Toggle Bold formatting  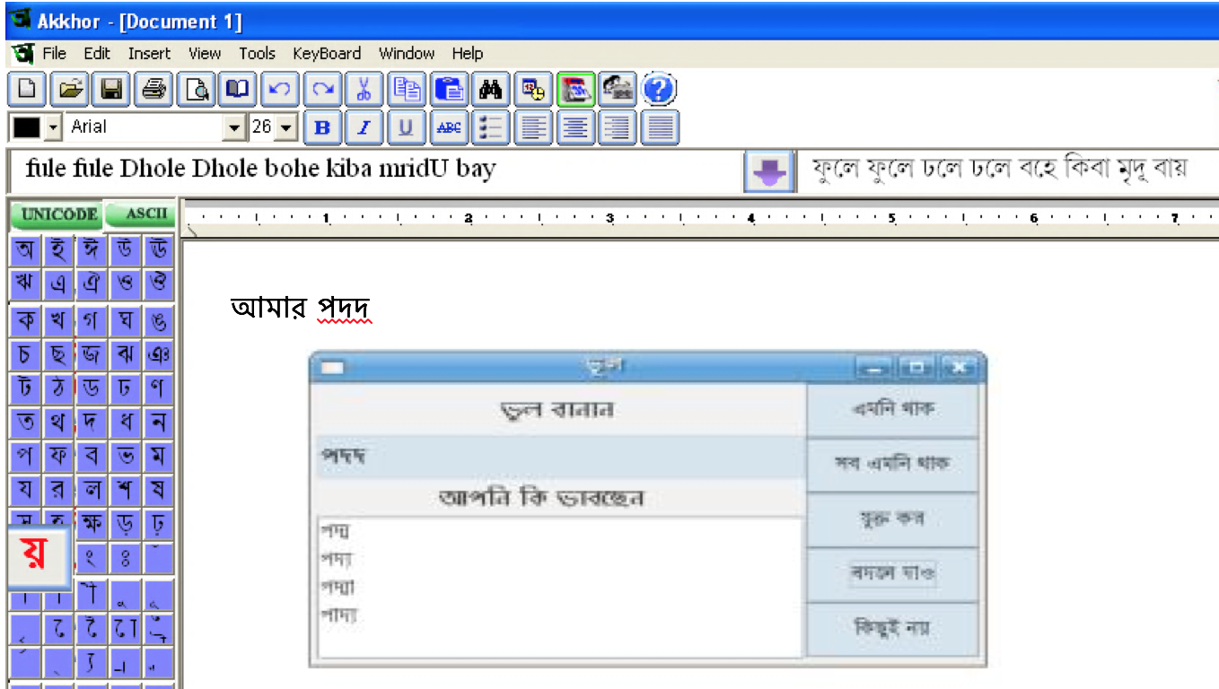click(x=322, y=127)
